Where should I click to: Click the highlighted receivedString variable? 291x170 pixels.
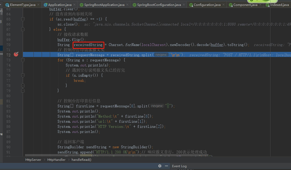[88, 45]
